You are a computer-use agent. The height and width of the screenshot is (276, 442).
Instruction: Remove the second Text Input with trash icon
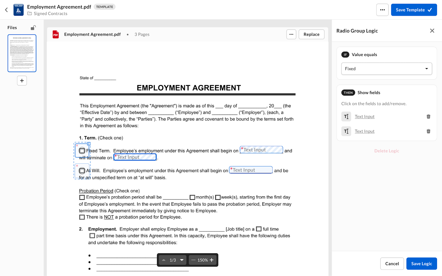(x=428, y=131)
